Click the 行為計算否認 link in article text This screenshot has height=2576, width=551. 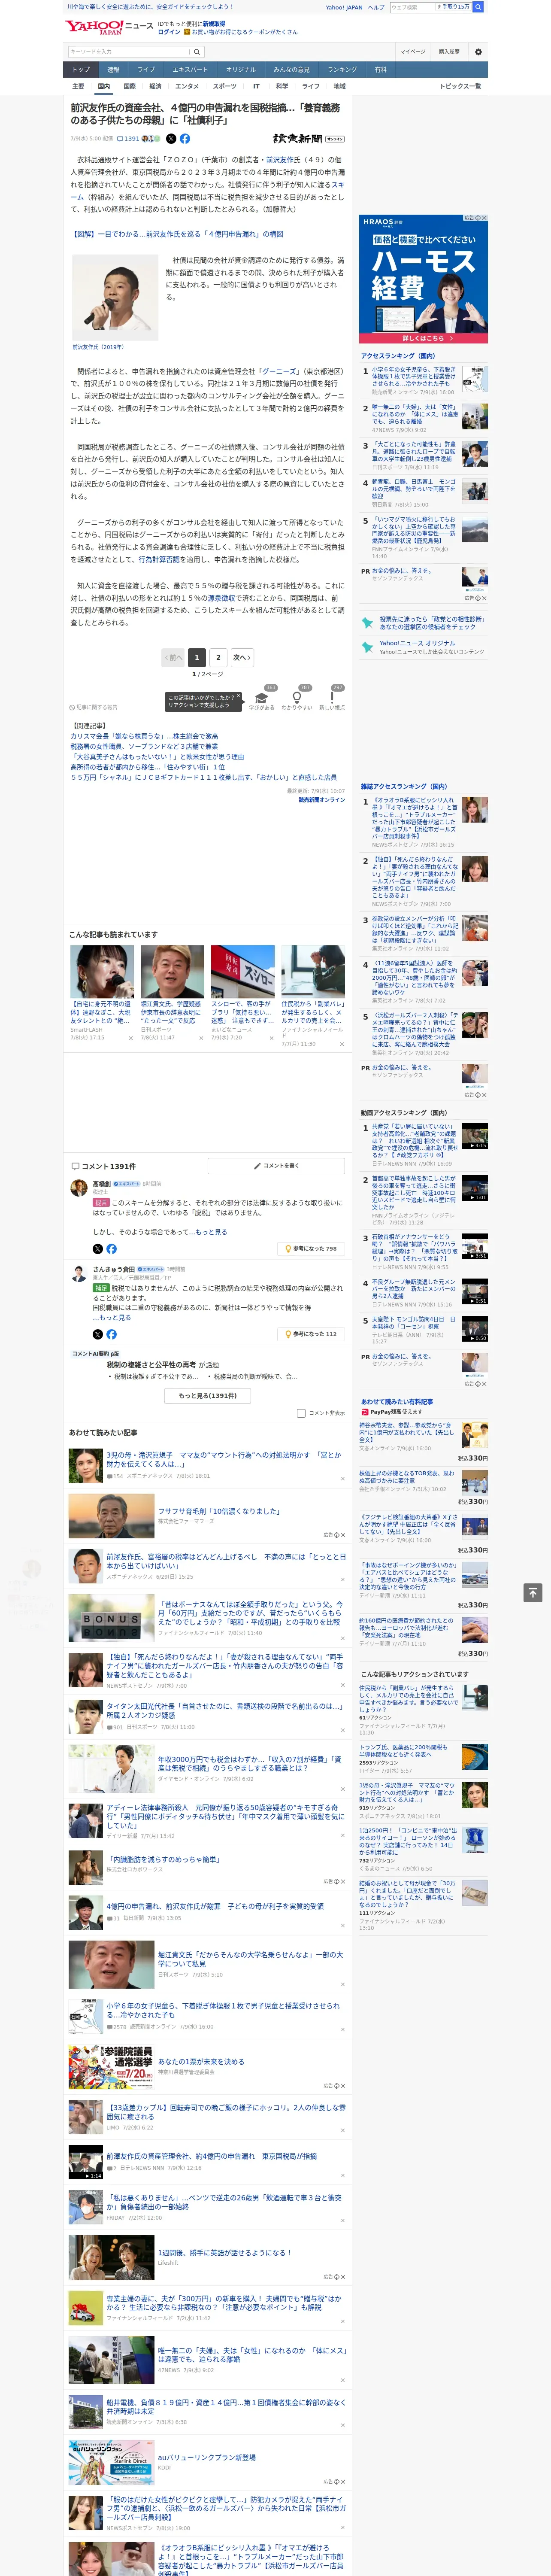tap(159, 560)
